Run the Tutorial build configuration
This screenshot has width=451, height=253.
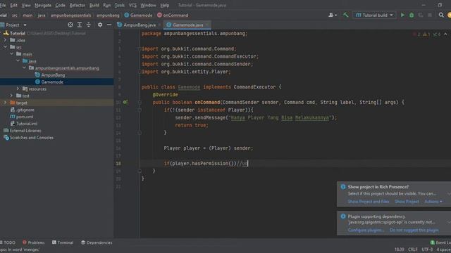point(402,15)
